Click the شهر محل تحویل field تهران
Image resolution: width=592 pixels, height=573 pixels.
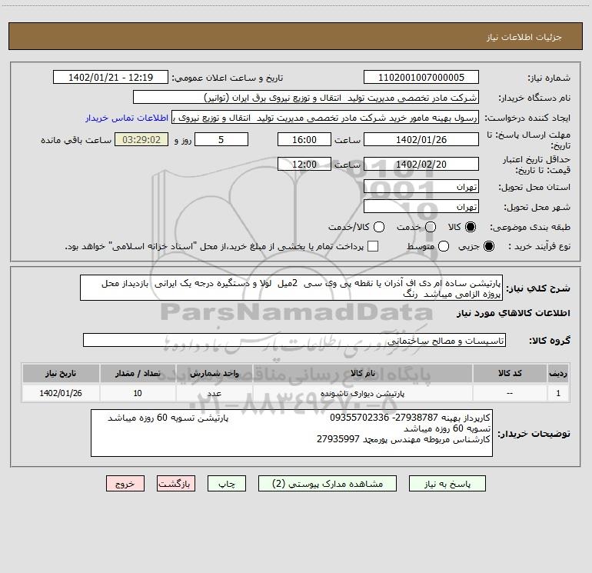pyautogui.click(x=421, y=207)
